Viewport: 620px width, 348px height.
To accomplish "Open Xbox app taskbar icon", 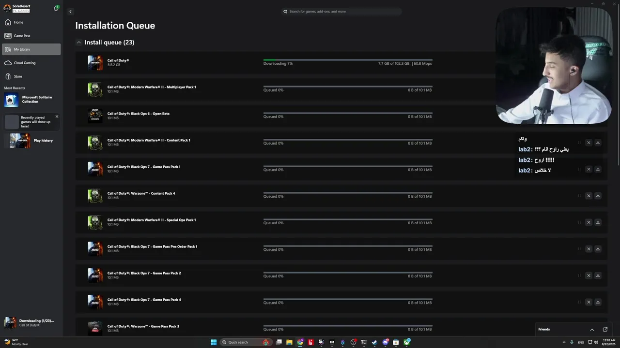I will [407, 342].
